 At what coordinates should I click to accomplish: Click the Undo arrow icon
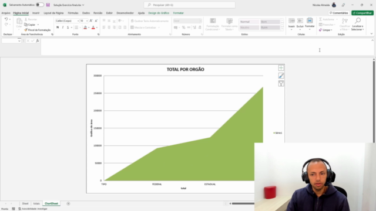pos(6,19)
